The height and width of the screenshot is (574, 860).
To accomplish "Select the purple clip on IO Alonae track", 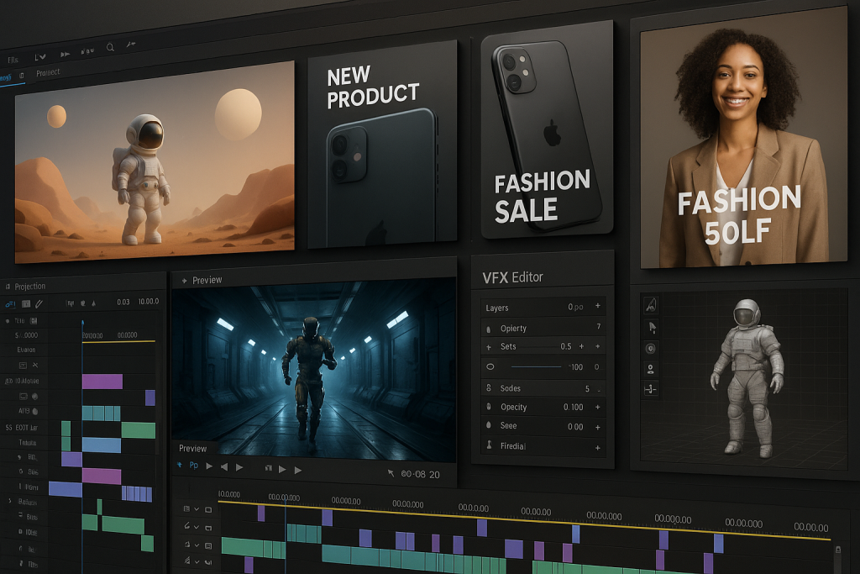I will tap(102, 382).
